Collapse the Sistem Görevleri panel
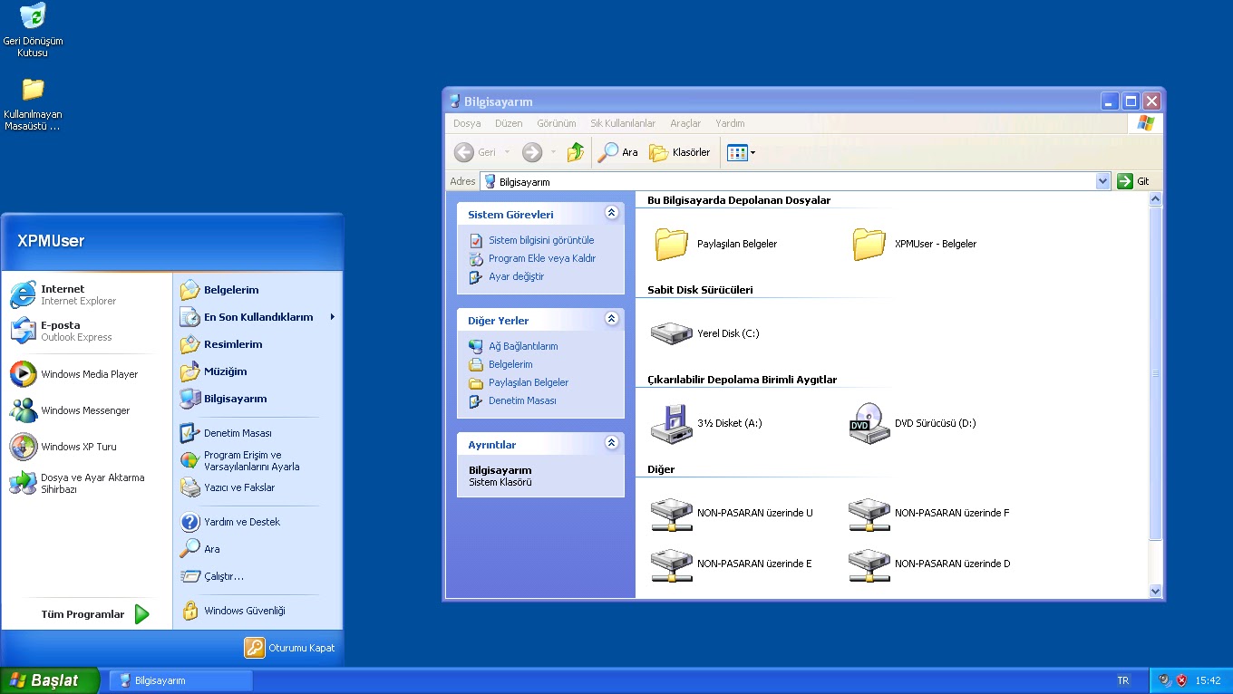The height and width of the screenshot is (694, 1233). (x=611, y=212)
